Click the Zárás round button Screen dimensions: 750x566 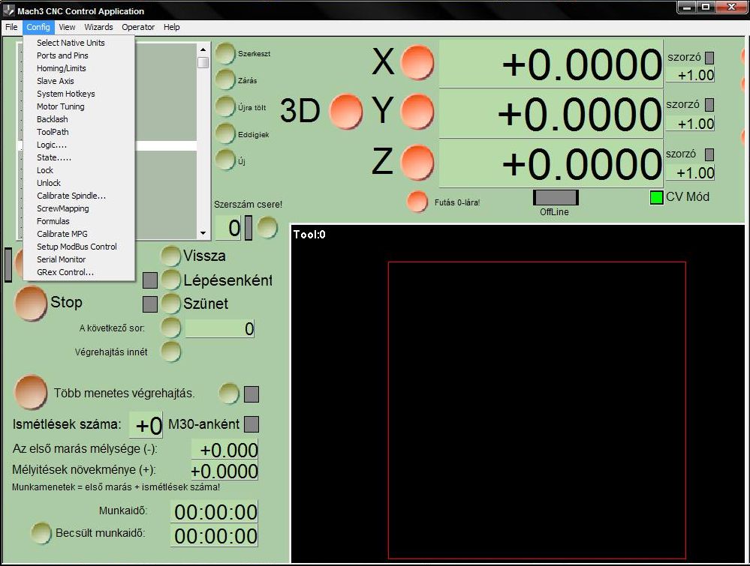[x=224, y=79]
